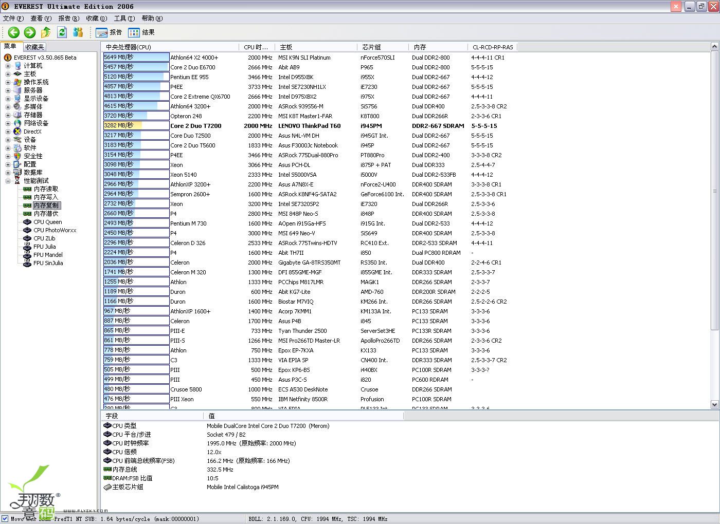Expand the 显示设备 tree node

click(x=8, y=99)
